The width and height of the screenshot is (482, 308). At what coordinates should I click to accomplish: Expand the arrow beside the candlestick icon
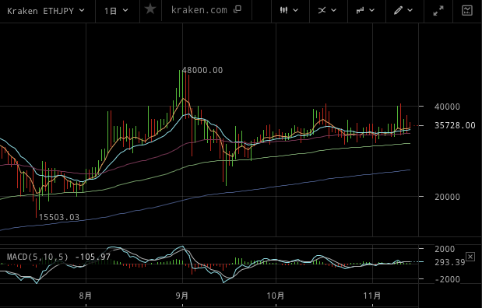(x=296, y=10)
